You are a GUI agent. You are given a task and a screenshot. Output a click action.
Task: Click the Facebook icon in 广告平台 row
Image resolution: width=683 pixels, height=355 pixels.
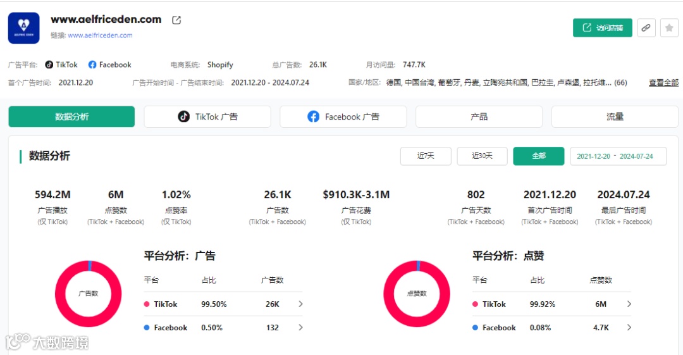pos(92,65)
